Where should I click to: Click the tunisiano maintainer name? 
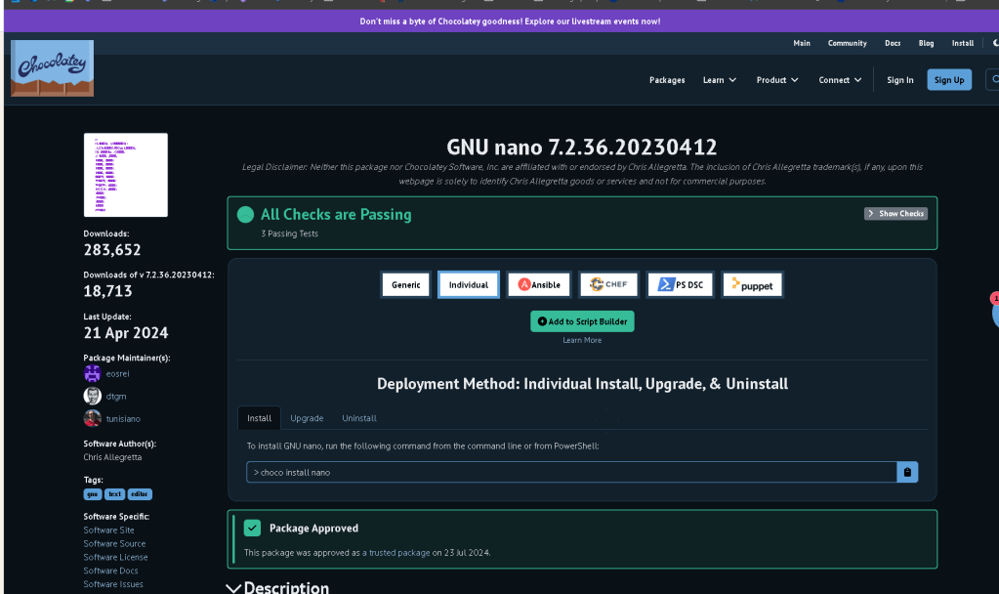123,419
